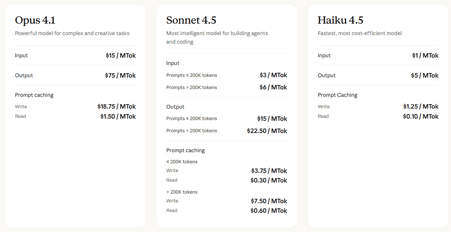The width and height of the screenshot is (451, 232).
Task: Click the $1 / MTok Haiku input price
Action: [425, 55]
